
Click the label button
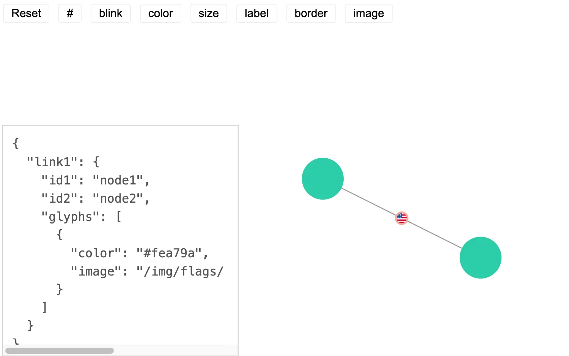click(257, 13)
